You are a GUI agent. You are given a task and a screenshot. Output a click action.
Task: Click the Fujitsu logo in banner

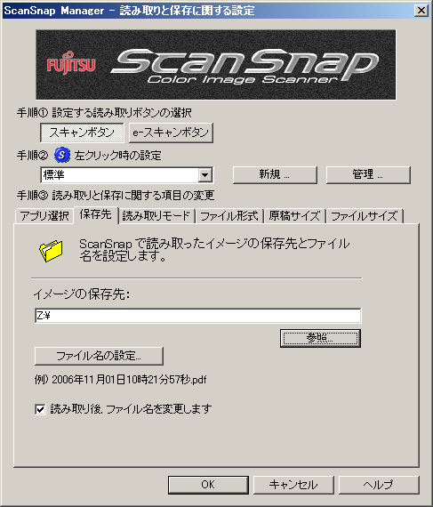pyautogui.click(x=71, y=64)
